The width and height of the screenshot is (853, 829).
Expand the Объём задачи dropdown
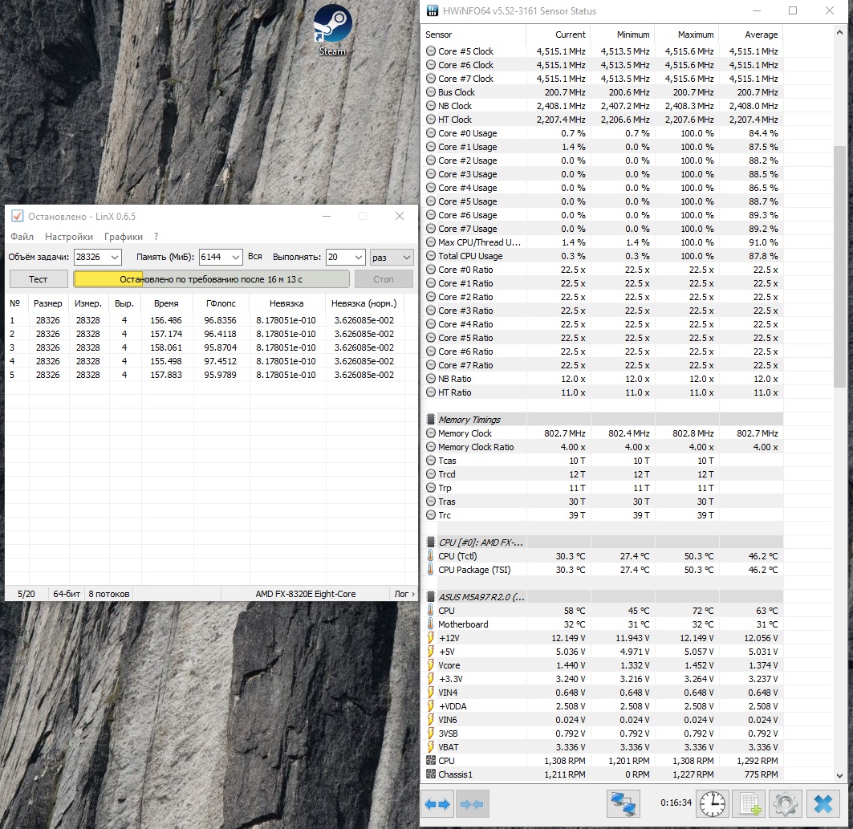tap(115, 257)
